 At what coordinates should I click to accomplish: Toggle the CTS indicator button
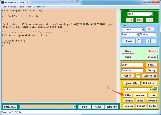[x=150, y=20]
